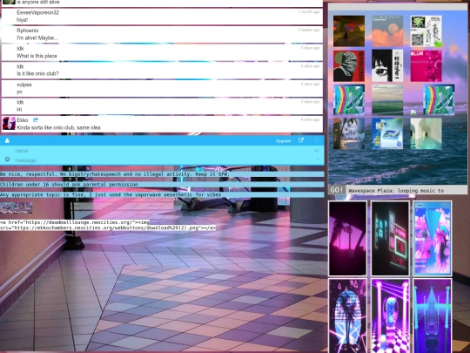Viewport: 470px width, 353px height.
Task: Click the user profile icon in chat toolbar
Action: tap(7, 140)
